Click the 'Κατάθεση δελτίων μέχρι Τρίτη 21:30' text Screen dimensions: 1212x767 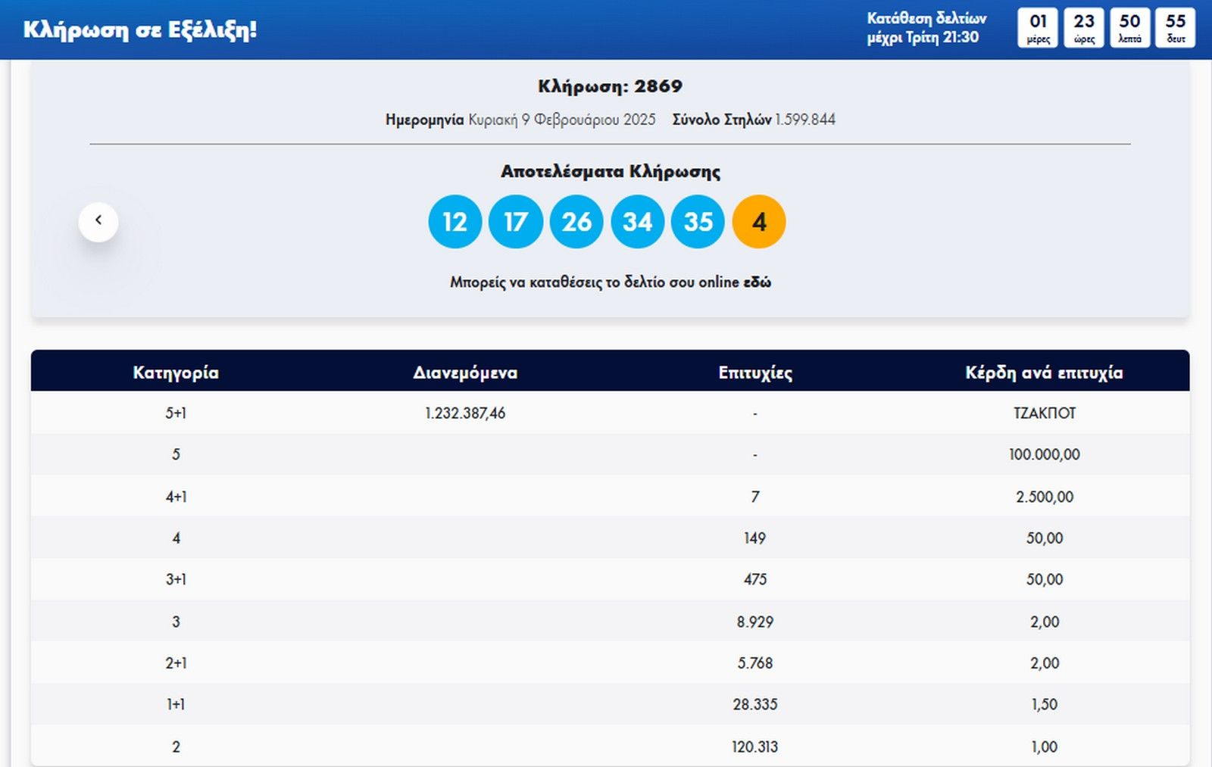click(x=926, y=28)
